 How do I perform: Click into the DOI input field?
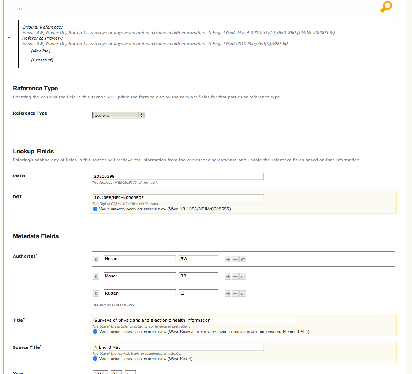click(178, 198)
